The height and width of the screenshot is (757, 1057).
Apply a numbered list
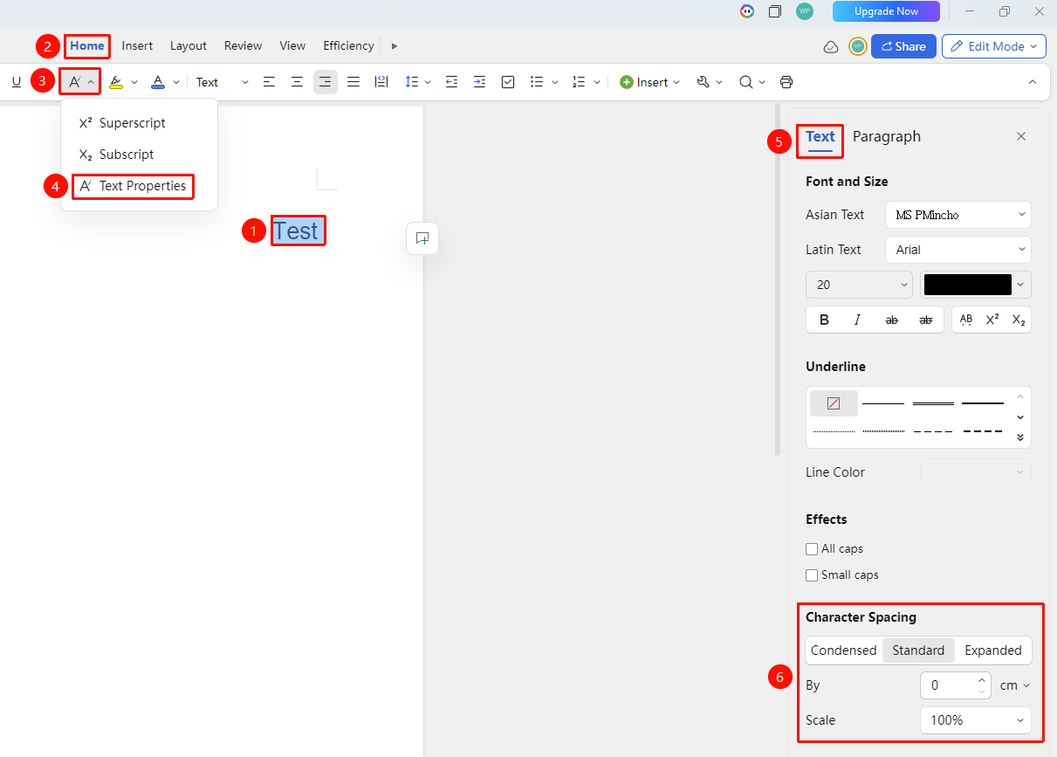[x=579, y=82]
